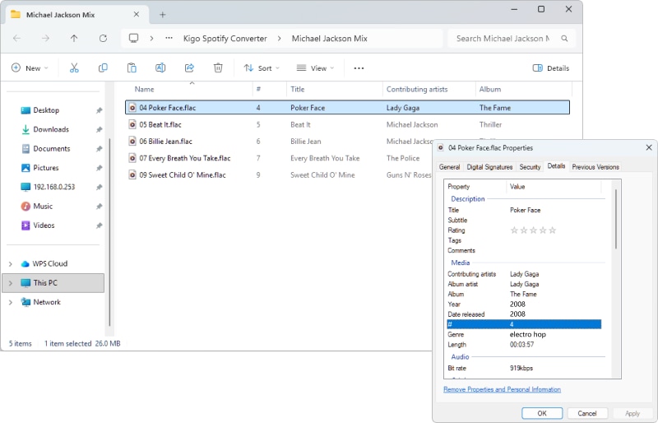
Task: Open 192.168.0.253 network location
Action: tap(54, 187)
